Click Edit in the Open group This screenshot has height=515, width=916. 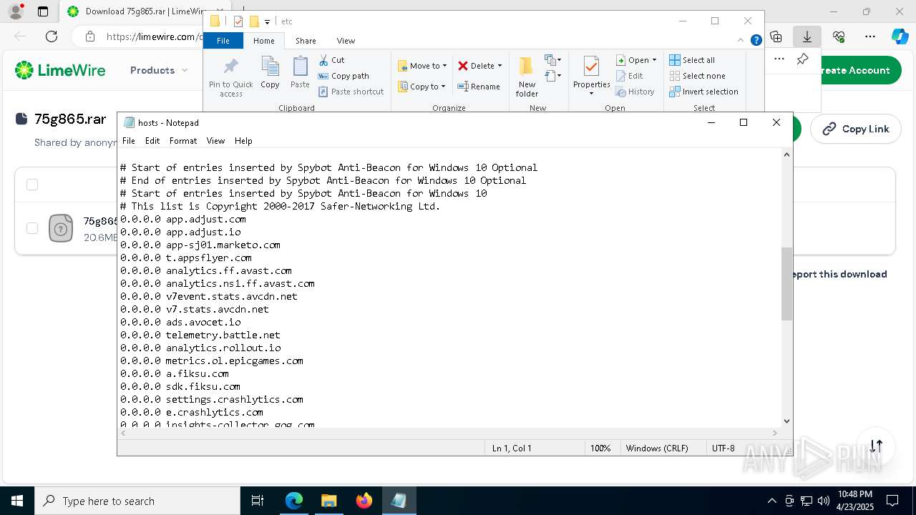[630, 76]
